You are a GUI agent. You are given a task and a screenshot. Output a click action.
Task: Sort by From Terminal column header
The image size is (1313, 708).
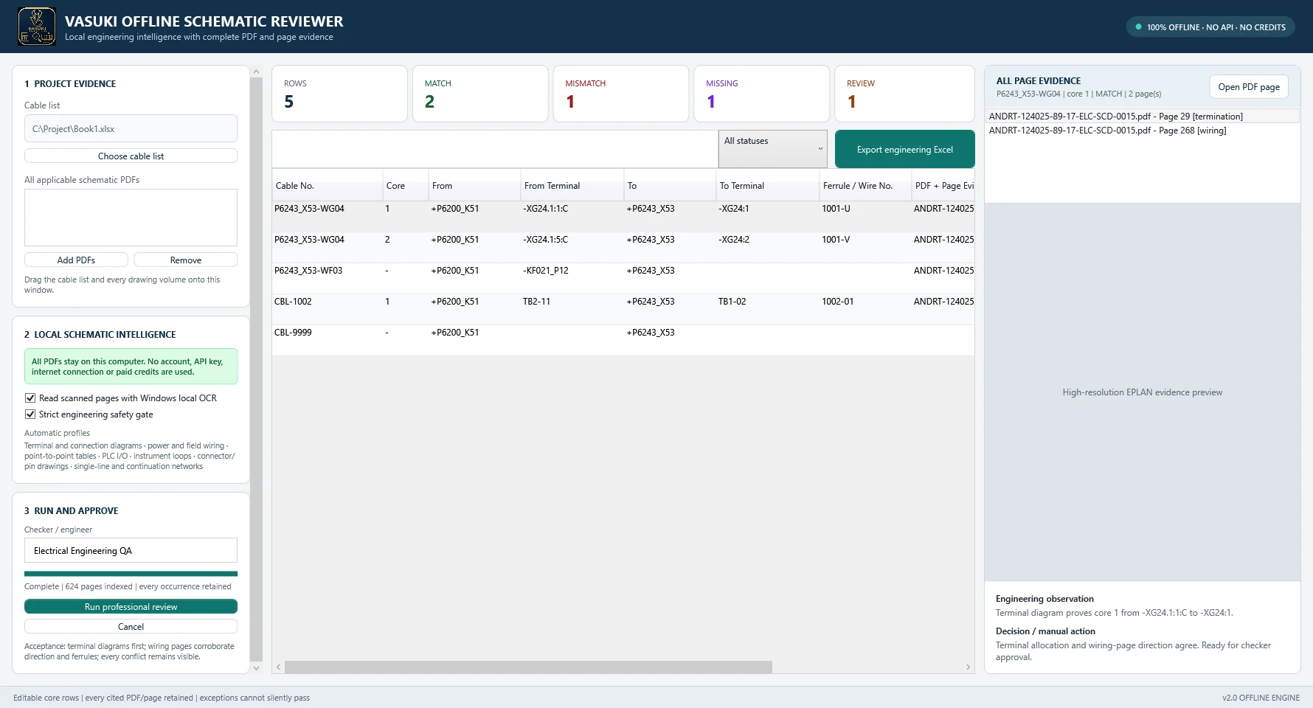pos(572,185)
